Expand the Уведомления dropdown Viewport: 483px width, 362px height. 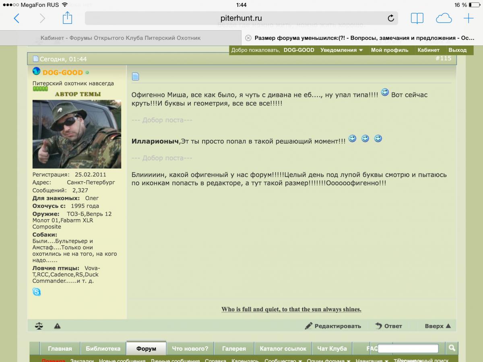point(341,50)
